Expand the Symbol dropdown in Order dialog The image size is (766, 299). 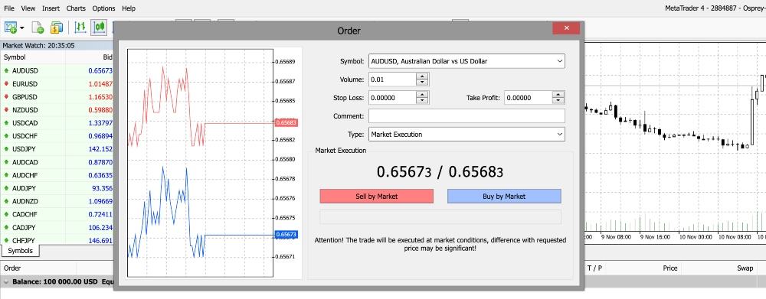pyautogui.click(x=559, y=61)
